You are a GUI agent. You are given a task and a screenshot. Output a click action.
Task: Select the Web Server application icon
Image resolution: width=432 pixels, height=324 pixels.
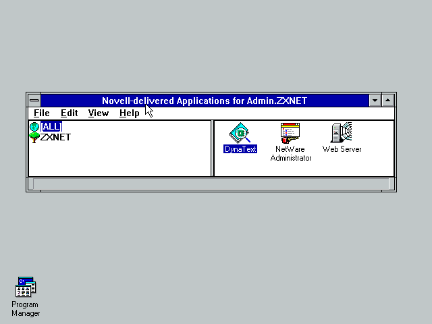[342, 132]
